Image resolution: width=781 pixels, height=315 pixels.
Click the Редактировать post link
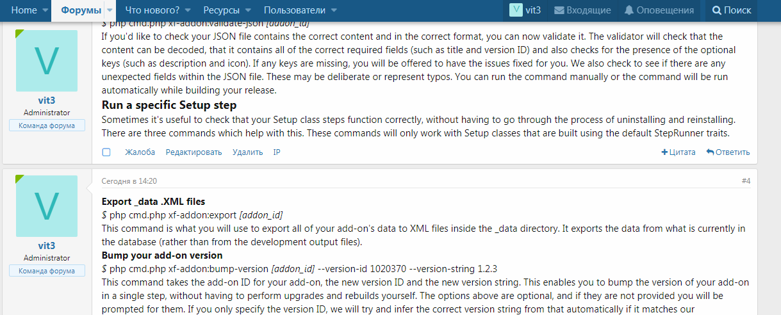(x=193, y=152)
